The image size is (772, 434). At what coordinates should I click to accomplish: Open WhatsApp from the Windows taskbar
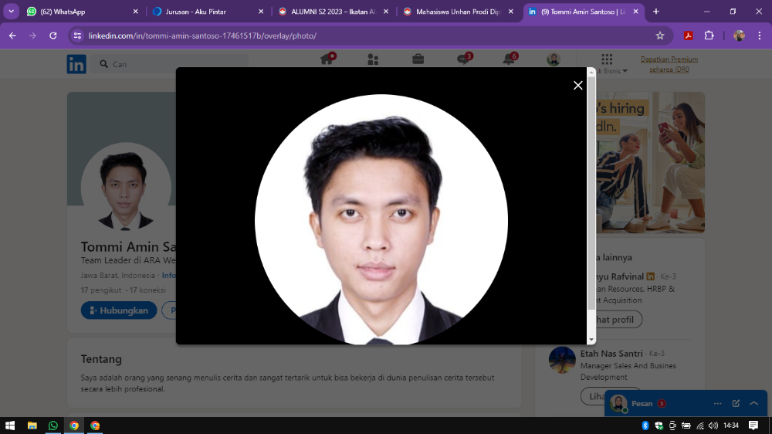(x=53, y=426)
